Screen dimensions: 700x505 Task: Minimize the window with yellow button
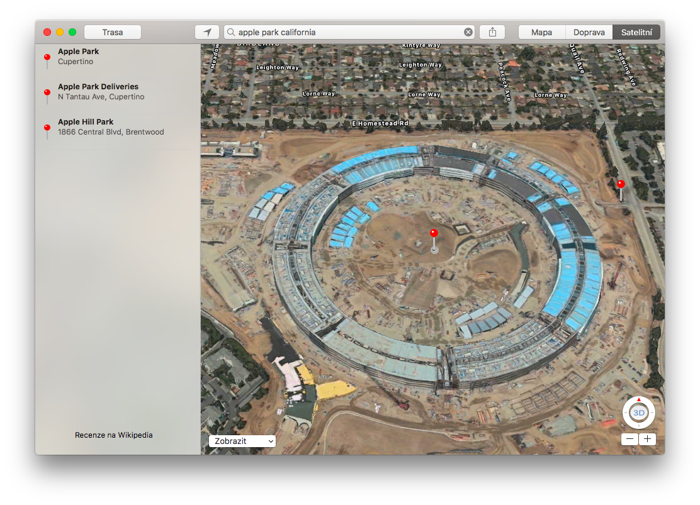(60, 32)
